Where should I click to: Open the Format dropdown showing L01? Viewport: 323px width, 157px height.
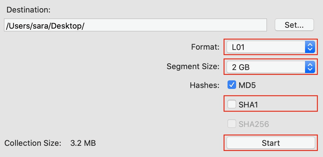[x=265, y=47]
